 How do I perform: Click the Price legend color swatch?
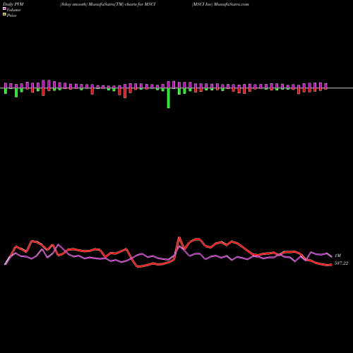pos(4,15)
